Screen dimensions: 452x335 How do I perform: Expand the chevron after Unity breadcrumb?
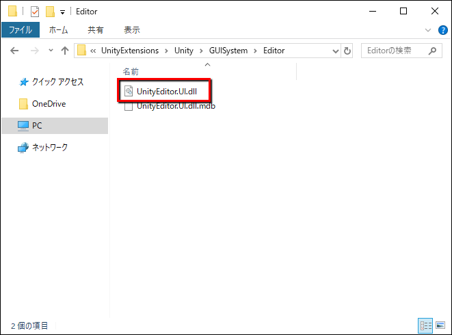201,51
